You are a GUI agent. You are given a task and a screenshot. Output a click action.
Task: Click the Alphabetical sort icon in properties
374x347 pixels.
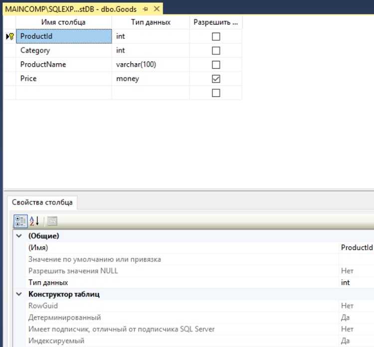34,221
